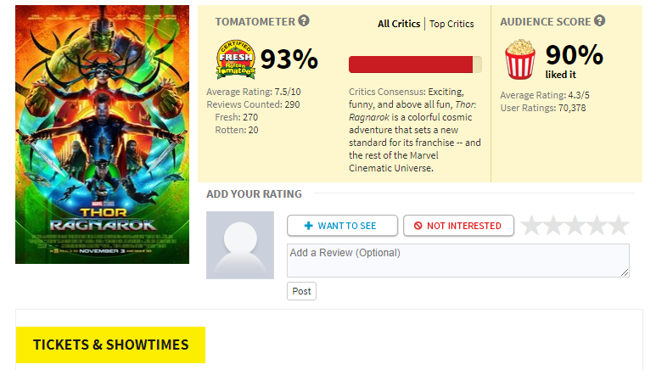Switch to the All Critics tab

tap(399, 24)
